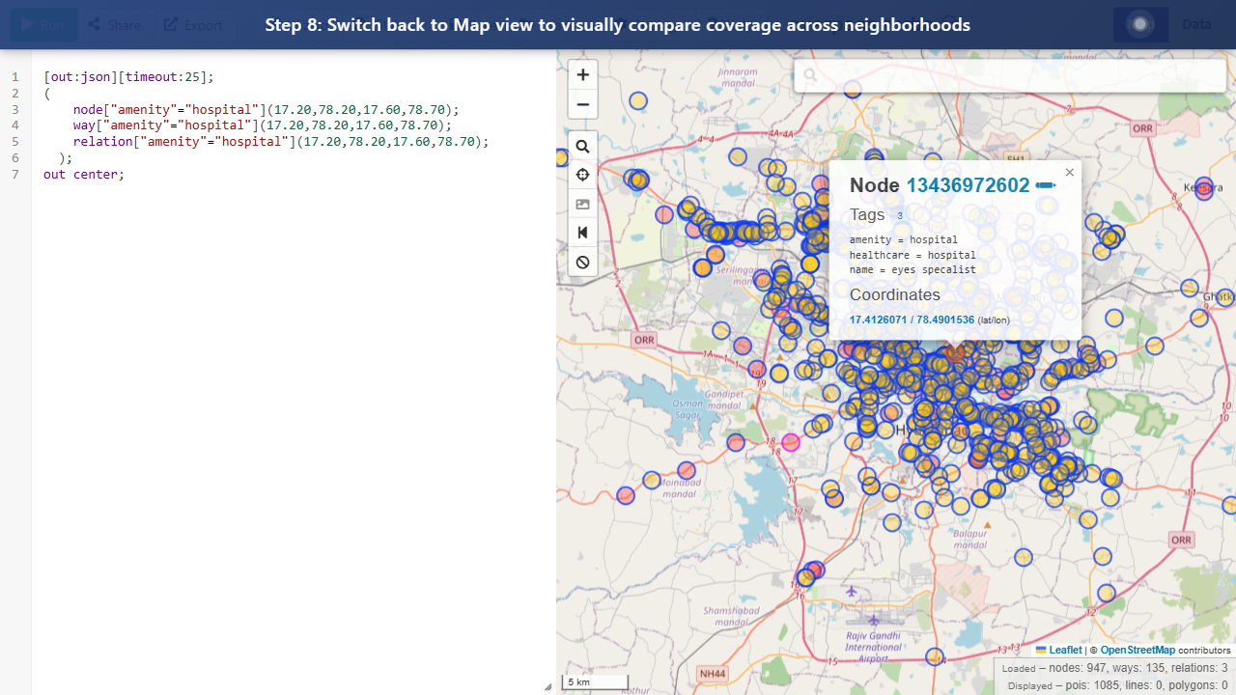The width and height of the screenshot is (1236, 695).
Task: Click the rewind control in the map toolbar
Action: coord(582,232)
